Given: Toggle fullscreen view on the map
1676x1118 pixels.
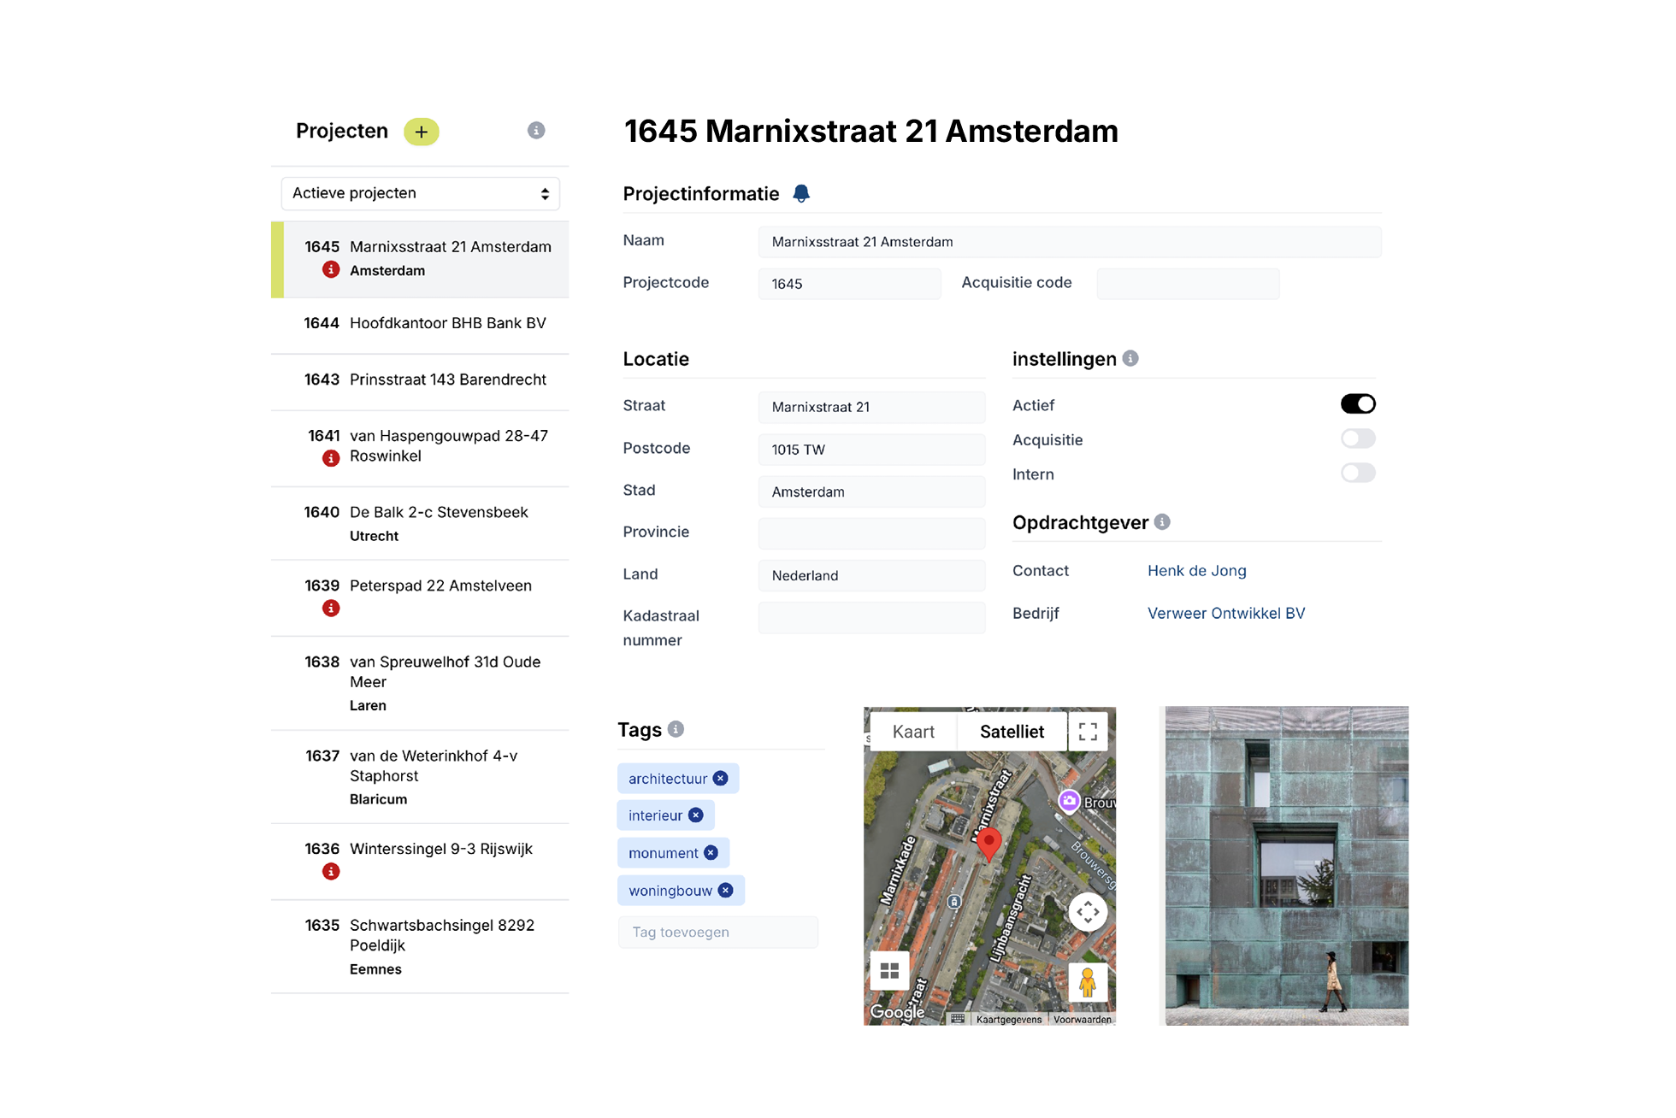Looking at the screenshot, I should [1088, 732].
